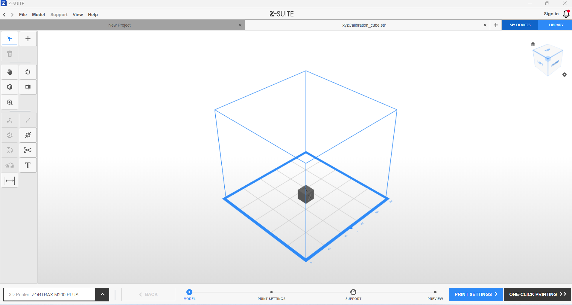Click the auto-arrange arrows icon

pos(28,135)
